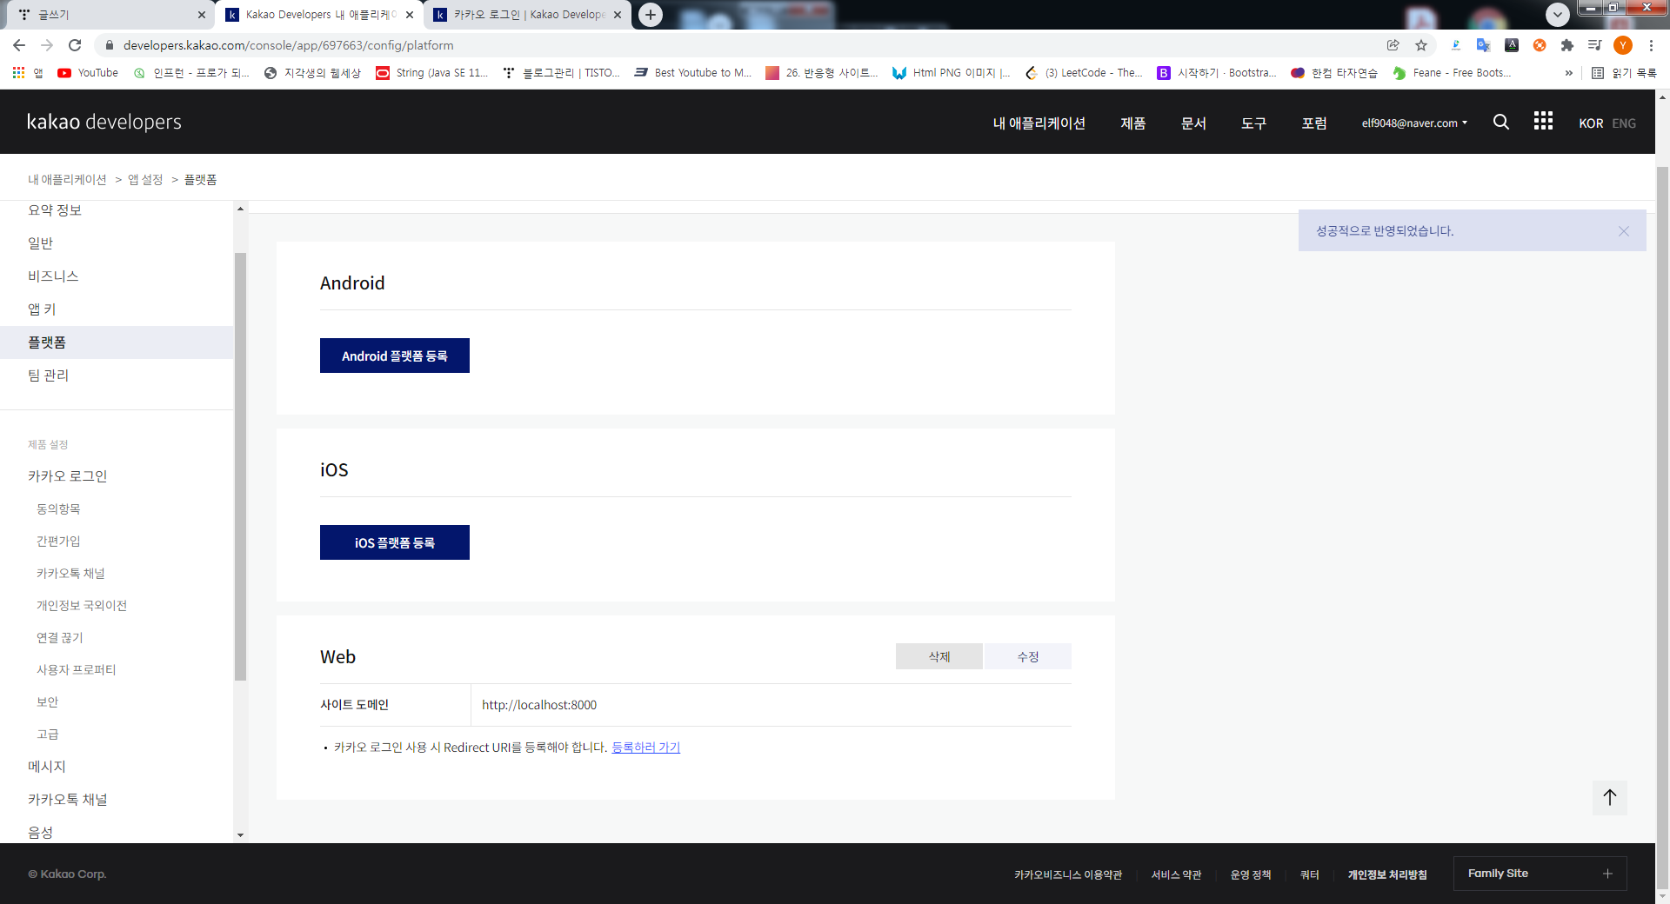Open the Chrome three-dot menu

(1651, 45)
